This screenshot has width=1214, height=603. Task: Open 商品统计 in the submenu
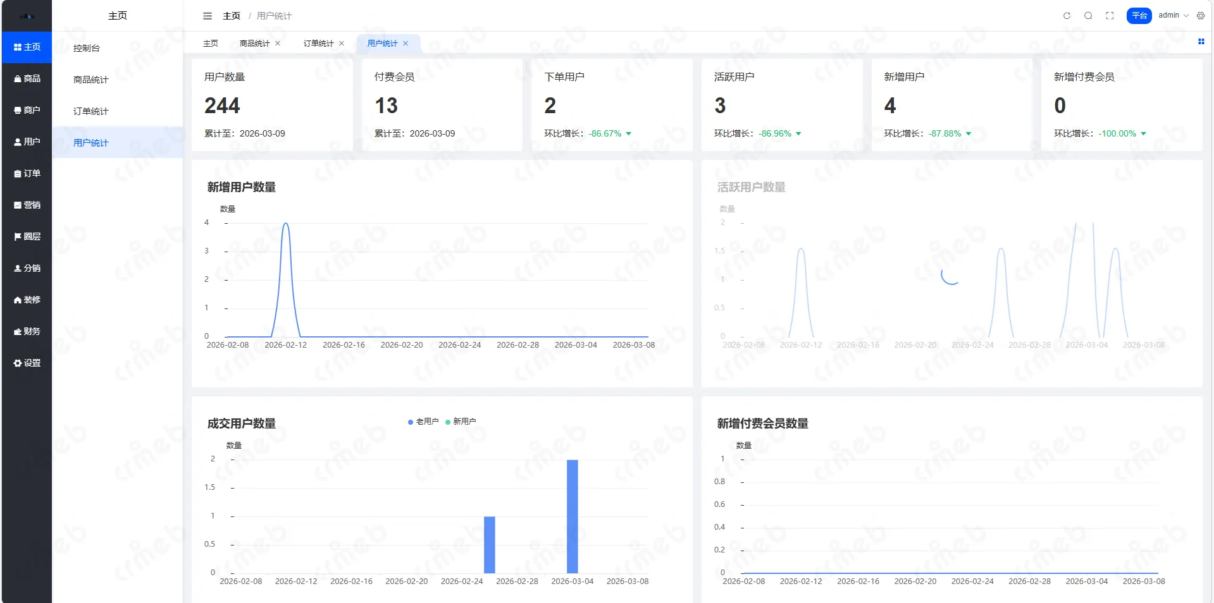pyautogui.click(x=118, y=80)
